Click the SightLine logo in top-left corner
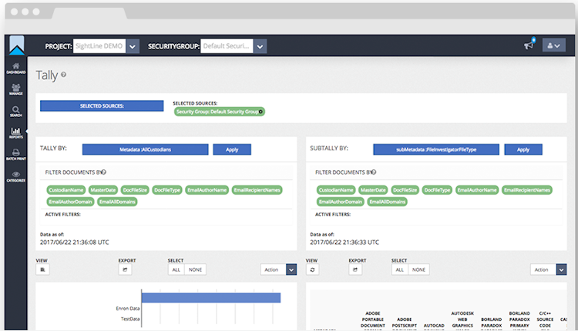The image size is (578, 331). [17, 45]
